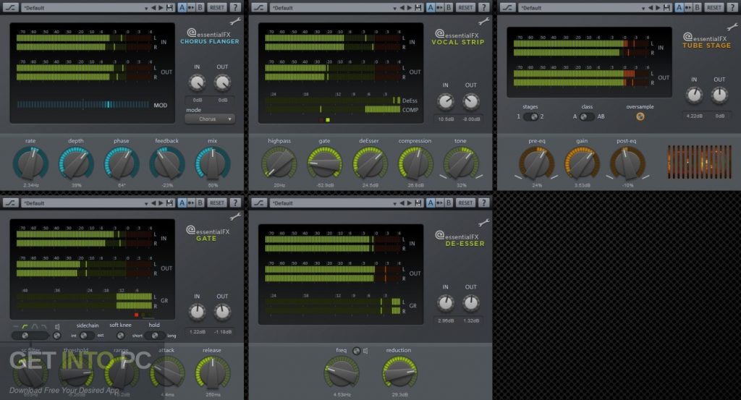741x400 pixels.
Task: Click bypass icon in Tube Stage window
Action: [x=507, y=7]
